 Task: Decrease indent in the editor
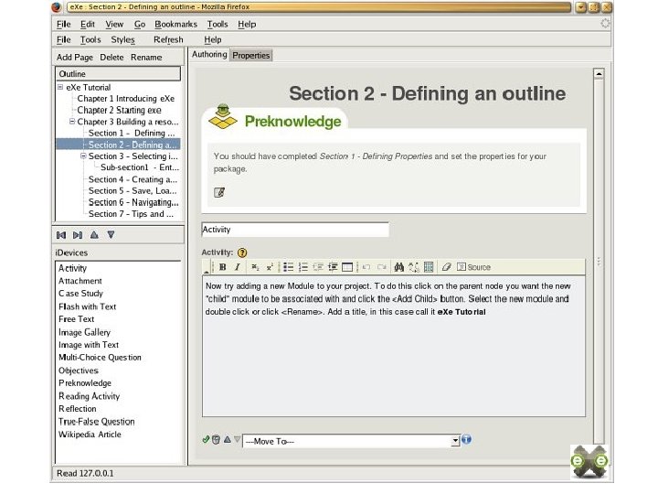(x=318, y=267)
